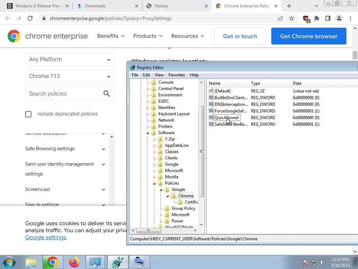358x269 pixels.
Task: Open the Any Platform dropdown
Action: tap(70, 60)
